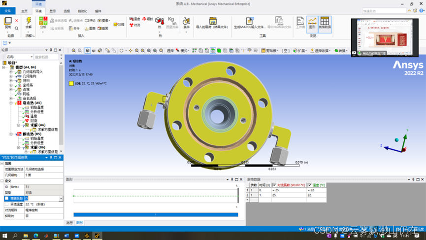The width and height of the screenshot is (426, 240).
Task: Click the blue step bar below the graph
Action: (x=156, y=215)
